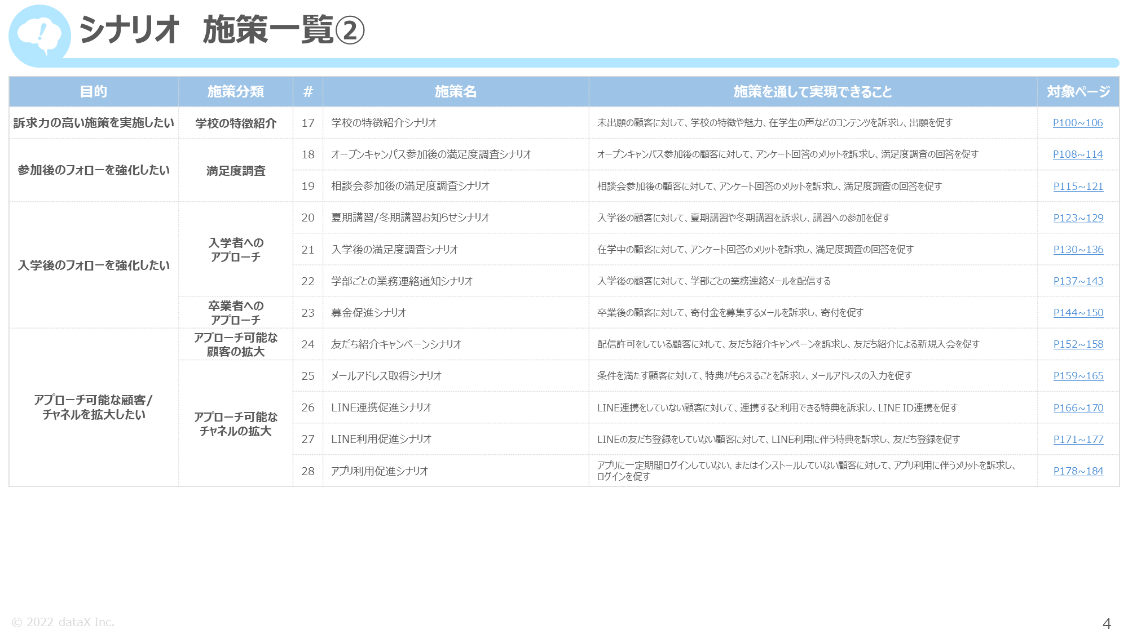1128x634 pixels.
Task: Open page link P159~165
Action: click(x=1078, y=376)
